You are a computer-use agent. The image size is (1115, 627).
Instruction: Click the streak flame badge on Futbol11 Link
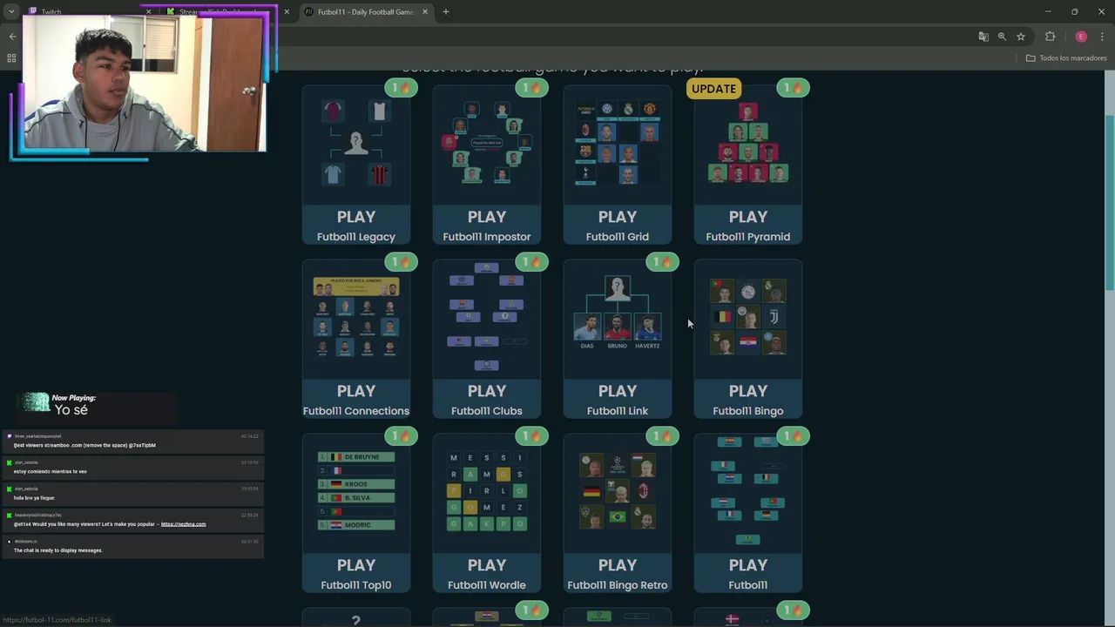click(662, 262)
